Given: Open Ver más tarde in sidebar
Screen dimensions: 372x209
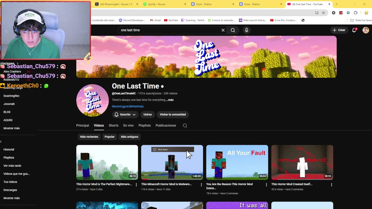Looking at the screenshot, I should point(12,166).
